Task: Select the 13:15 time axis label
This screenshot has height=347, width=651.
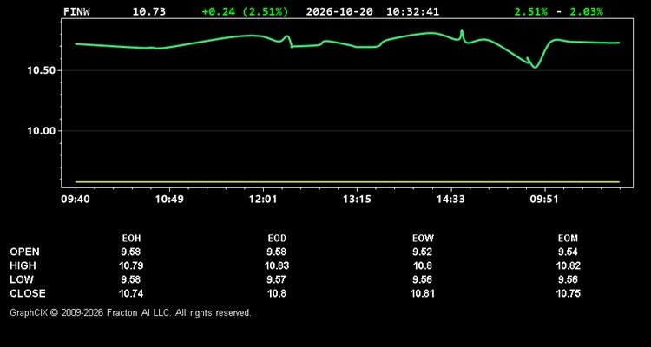Action: click(357, 199)
